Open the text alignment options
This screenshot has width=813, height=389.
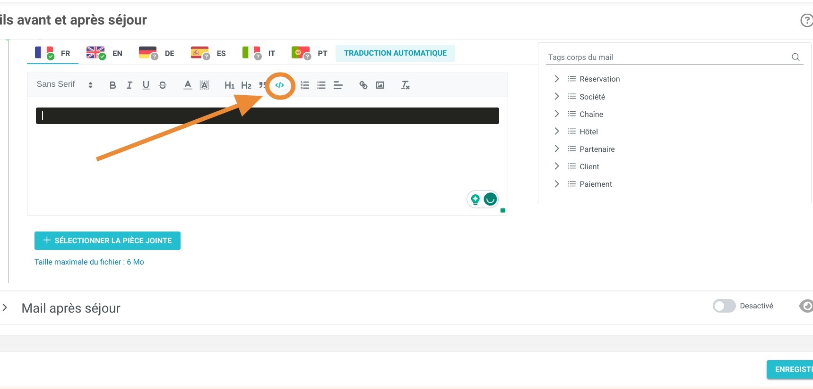[338, 85]
